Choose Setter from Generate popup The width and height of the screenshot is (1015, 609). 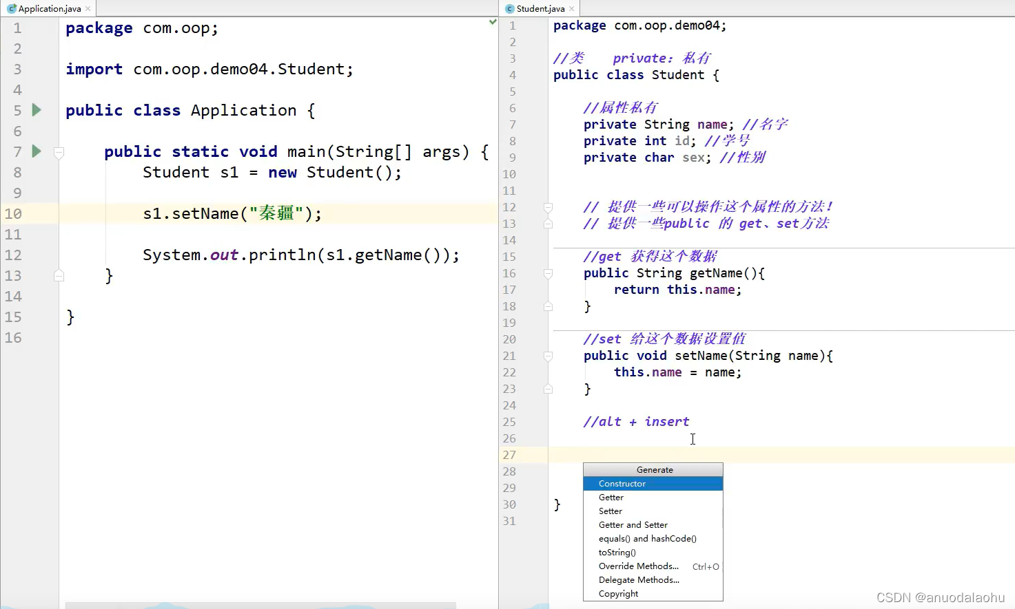click(653, 511)
